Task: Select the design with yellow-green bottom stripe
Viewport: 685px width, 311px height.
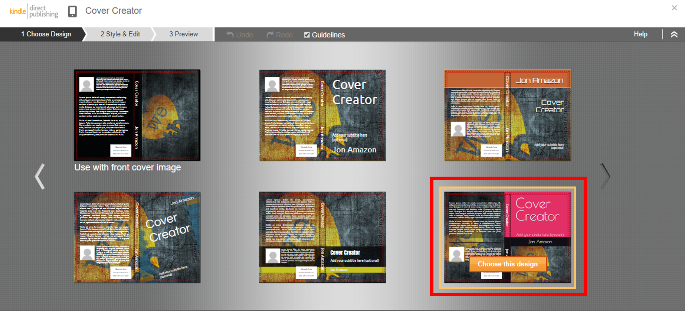Action: point(322,237)
